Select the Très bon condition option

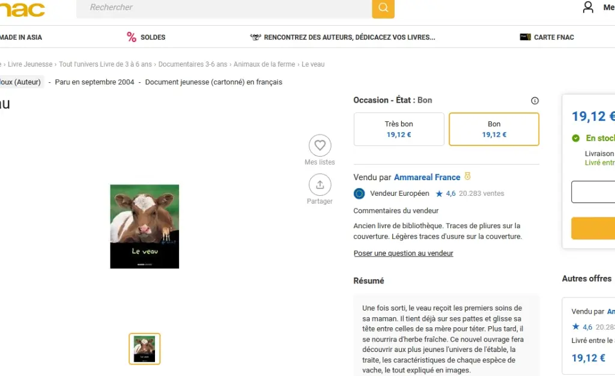(399, 129)
